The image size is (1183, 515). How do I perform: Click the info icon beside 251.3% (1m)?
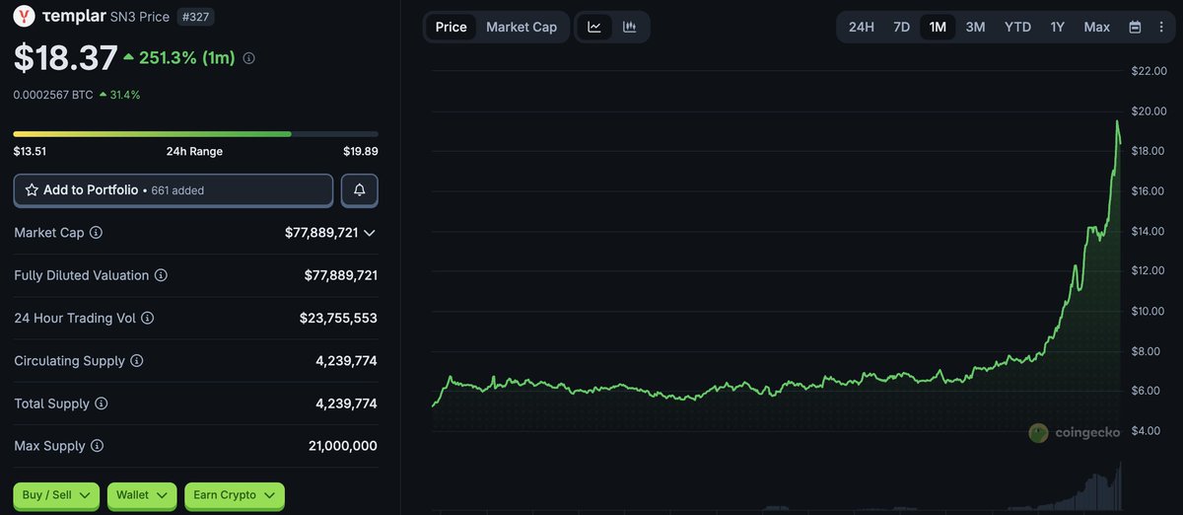[x=248, y=58]
